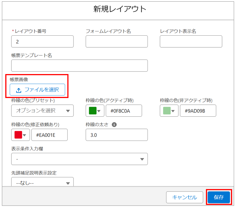Open the 先頭補足説明表示設定 dropdown
Viewport: 236px width, 208px height.
point(42,183)
